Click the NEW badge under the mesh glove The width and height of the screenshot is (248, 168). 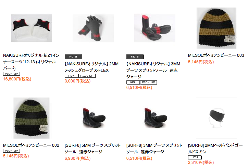(x=72, y=76)
